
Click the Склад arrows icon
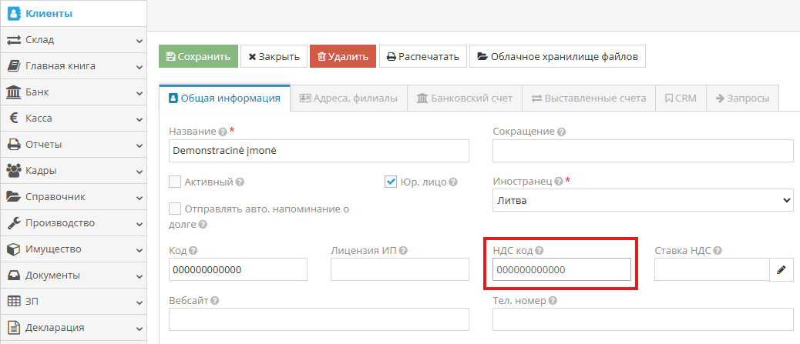coord(13,40)
